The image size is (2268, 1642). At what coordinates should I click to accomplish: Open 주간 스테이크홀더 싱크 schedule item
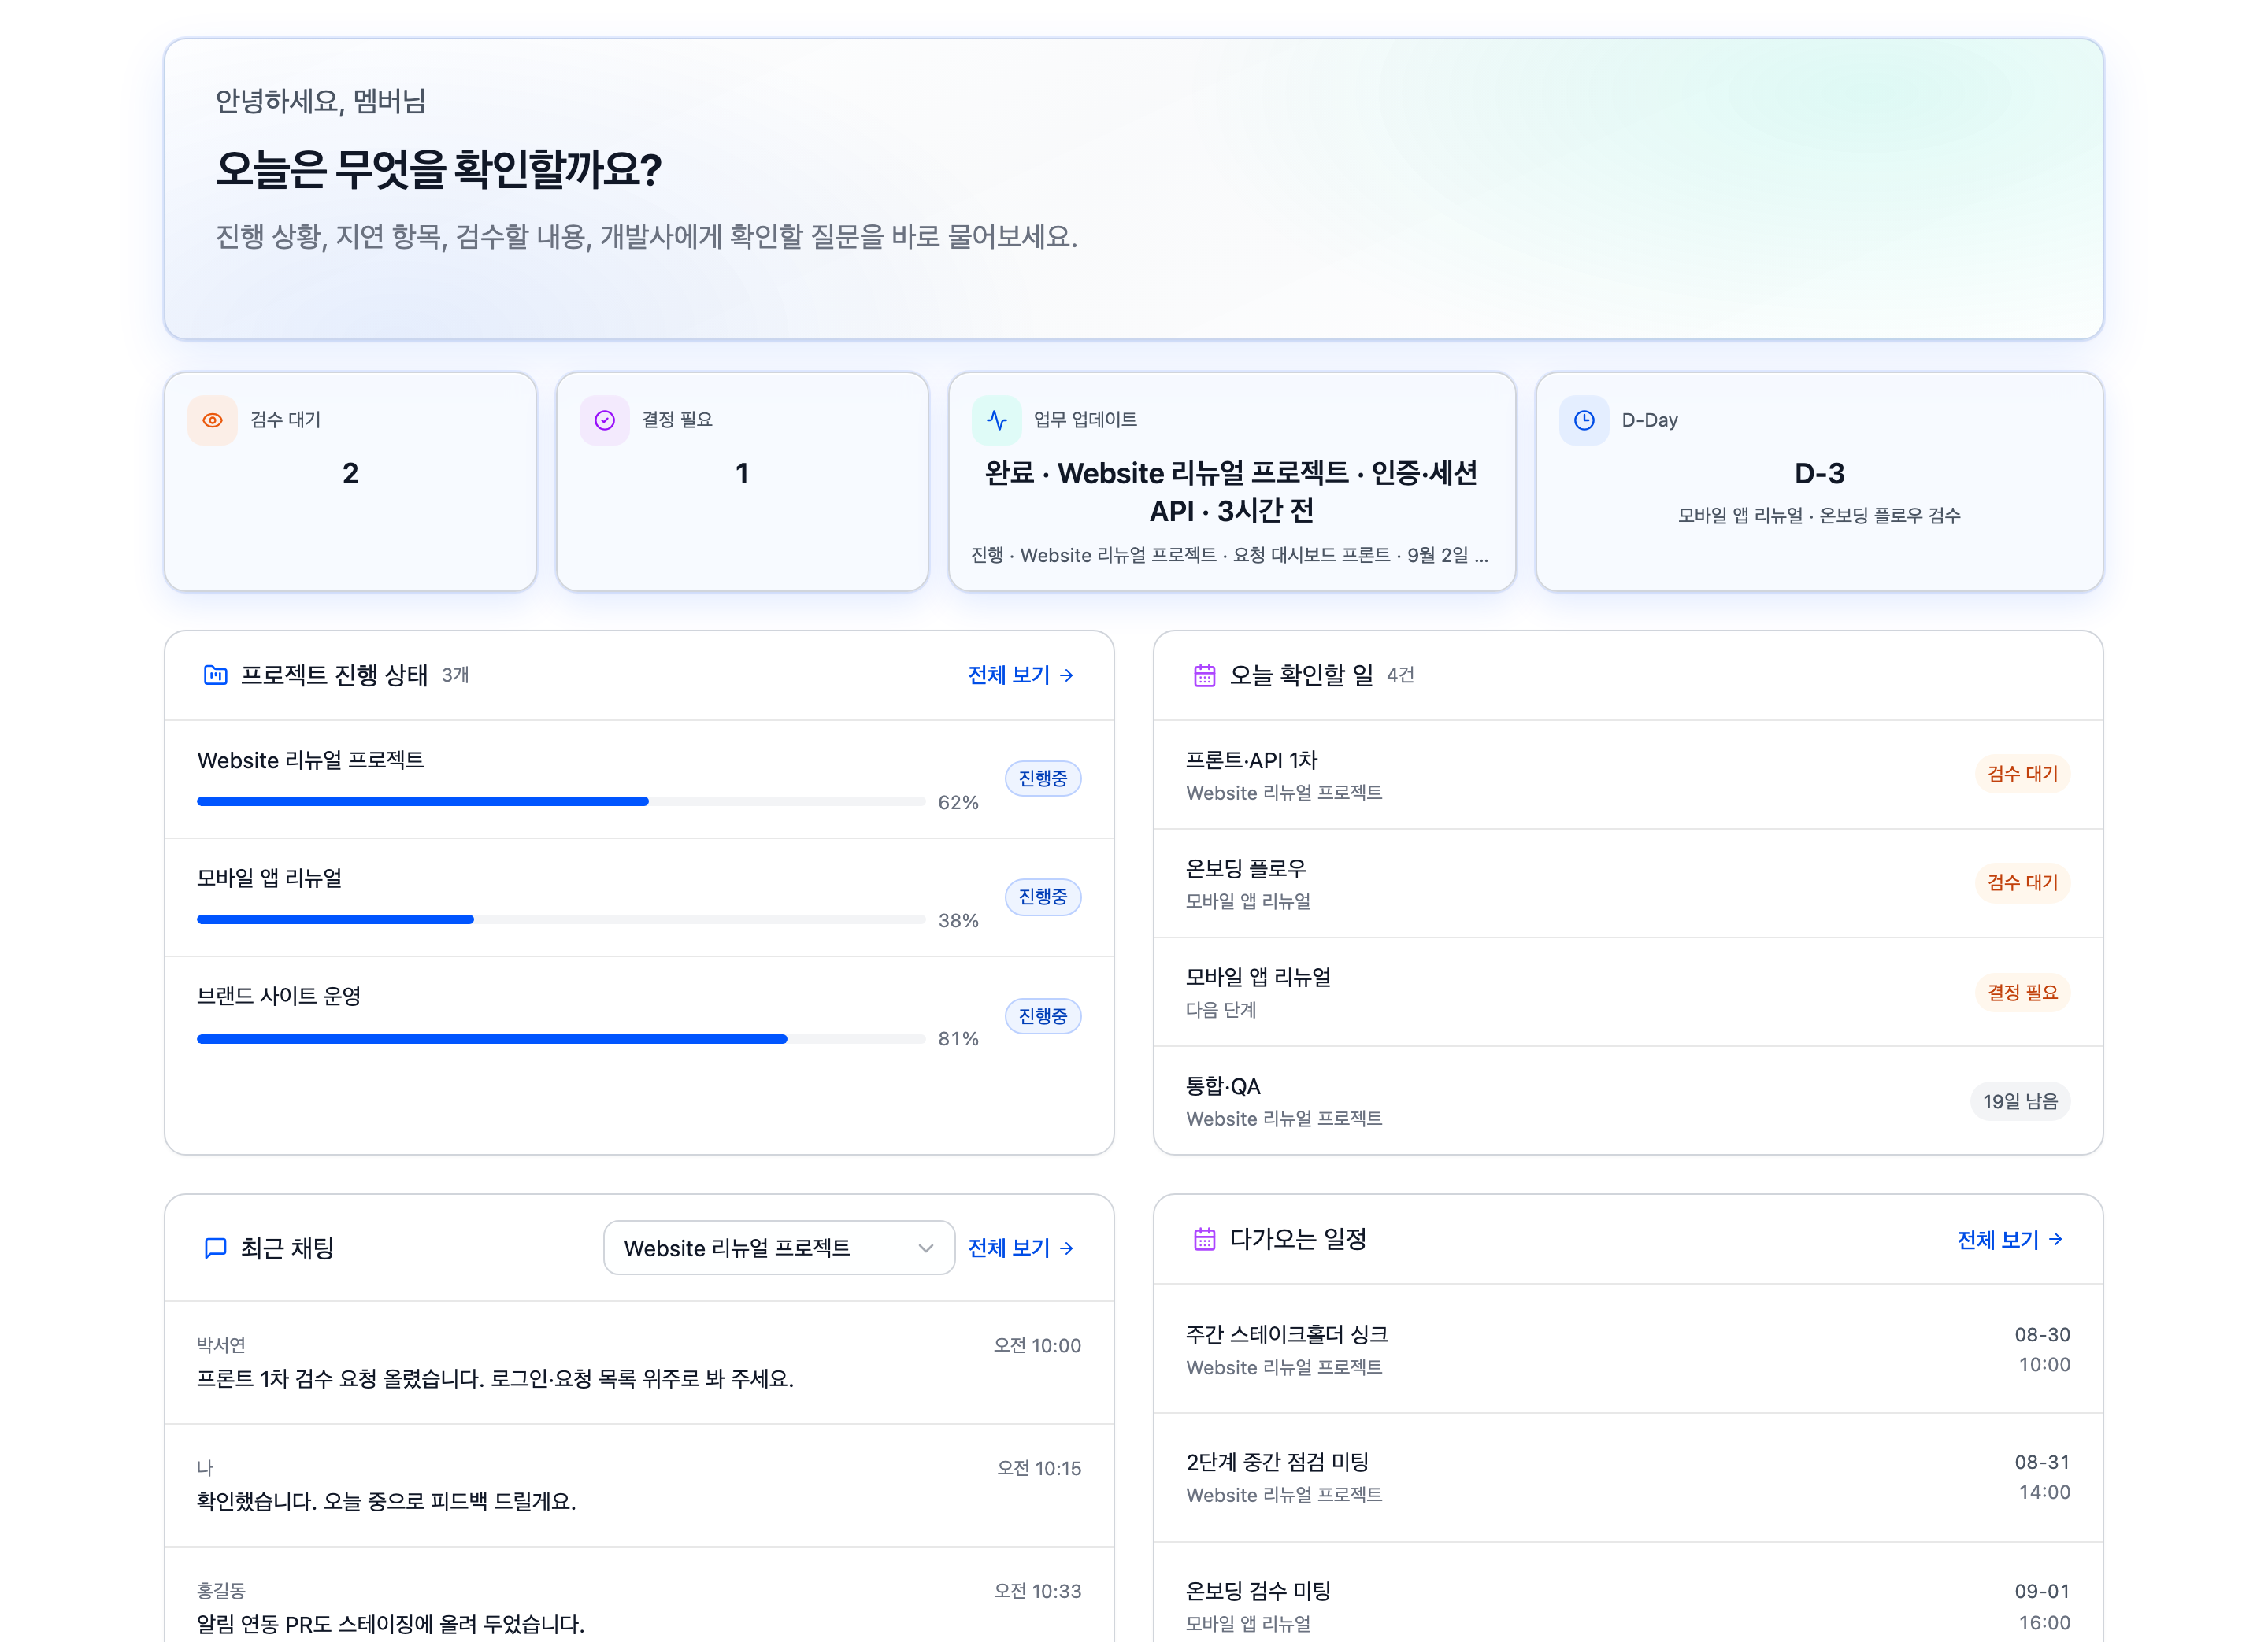pos(1628,1349)
